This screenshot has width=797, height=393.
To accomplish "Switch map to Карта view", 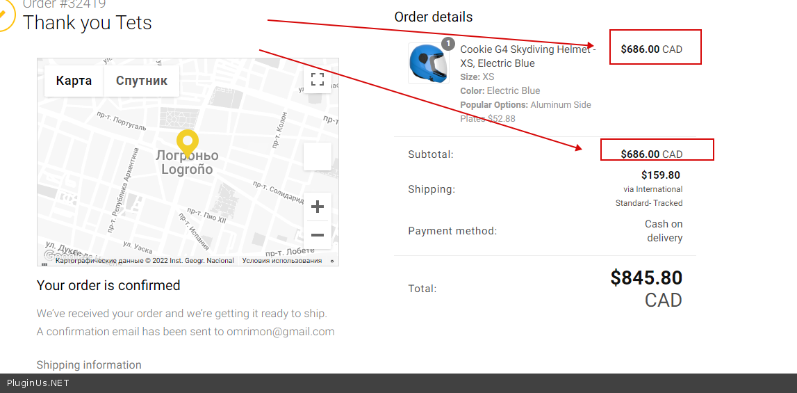I will [74, 81].
